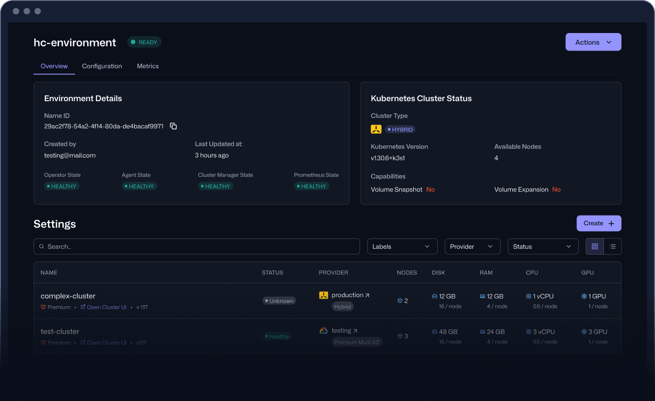The height and width of the screenshot is (401, 655).
Task: Switch to list view
Action: click(612, 247)
